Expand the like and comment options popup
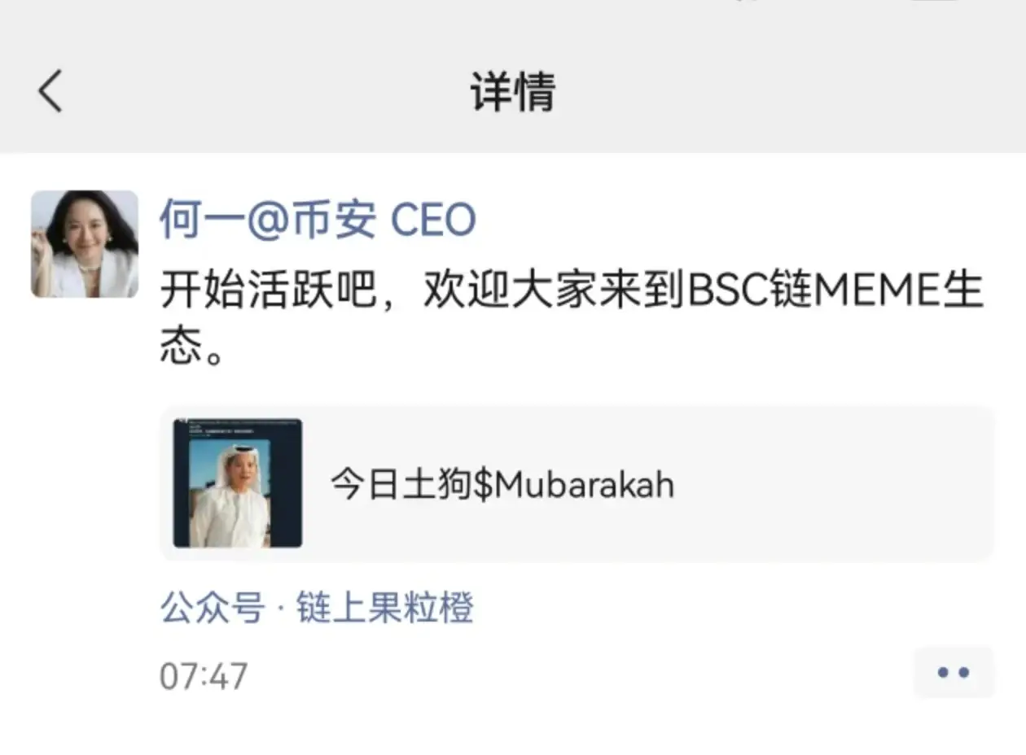The image size is (1026, 755). [953, 673]
